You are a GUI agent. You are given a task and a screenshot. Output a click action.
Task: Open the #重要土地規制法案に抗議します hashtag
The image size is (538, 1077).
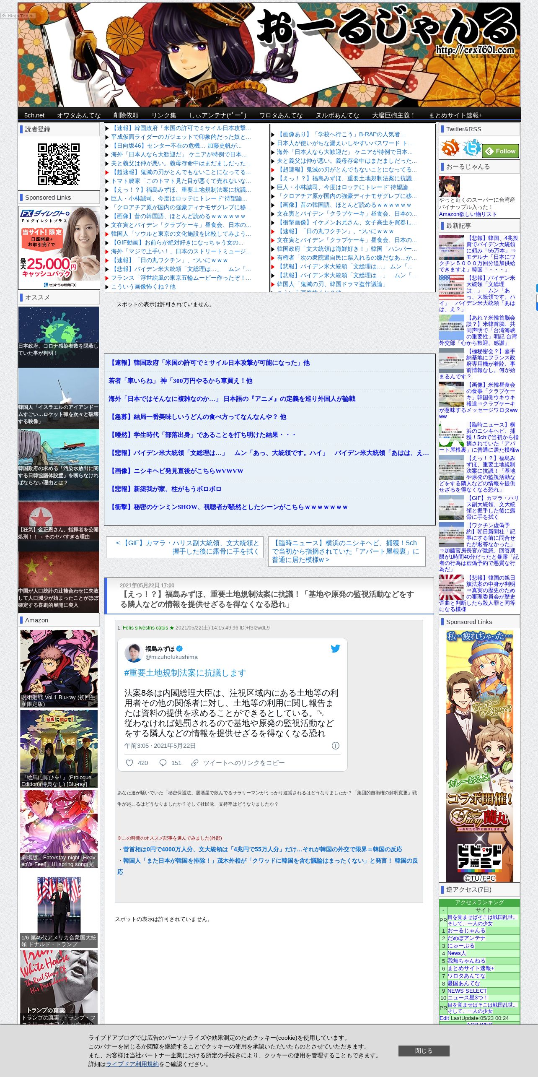click(x=185, y=673)
